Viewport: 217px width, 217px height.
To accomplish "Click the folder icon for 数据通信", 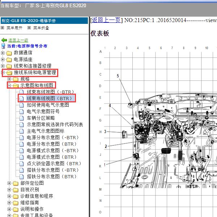I will [9, 53].
